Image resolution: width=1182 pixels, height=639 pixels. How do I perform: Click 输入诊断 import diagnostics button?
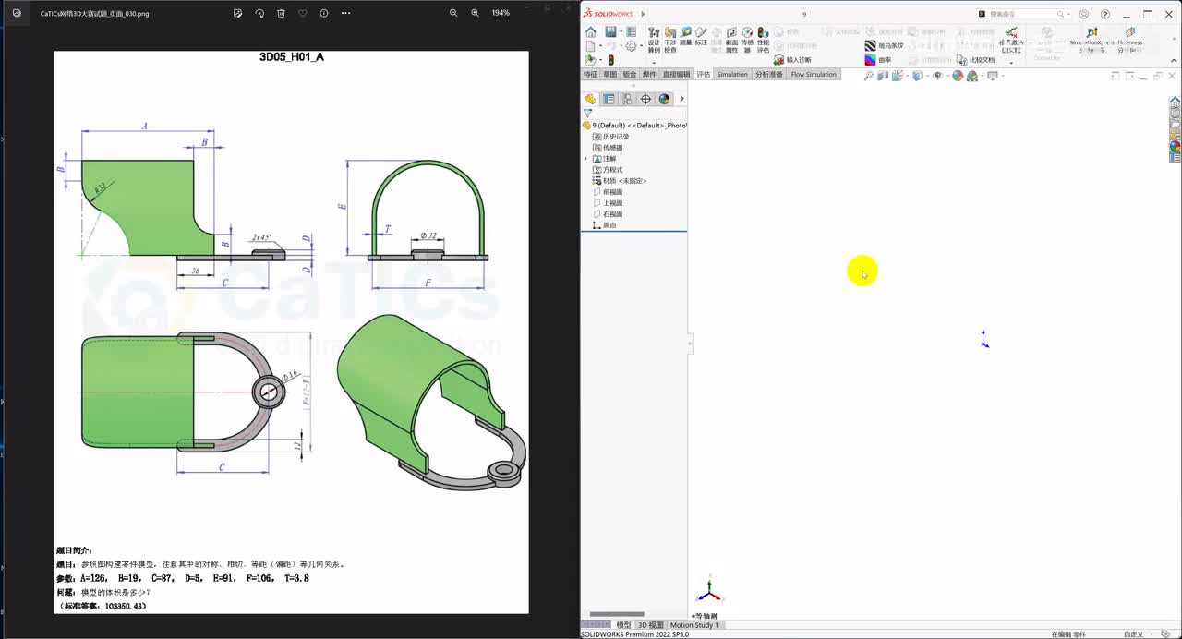[x=792, y=60]
